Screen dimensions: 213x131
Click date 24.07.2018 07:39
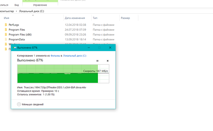point(76,30)
